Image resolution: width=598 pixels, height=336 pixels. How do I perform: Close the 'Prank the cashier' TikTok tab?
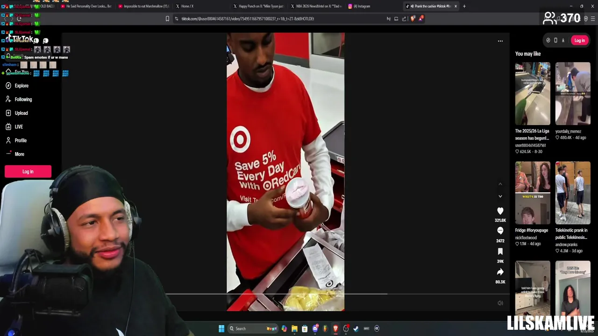456,6
